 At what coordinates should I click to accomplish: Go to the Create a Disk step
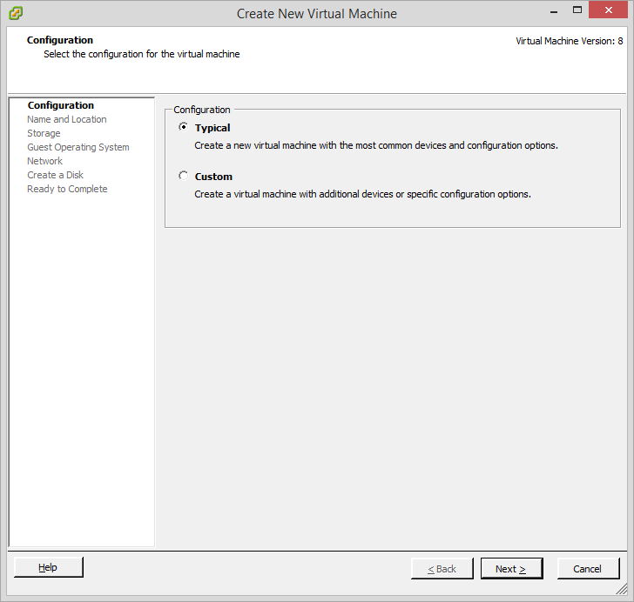click(x=56, y=175)
